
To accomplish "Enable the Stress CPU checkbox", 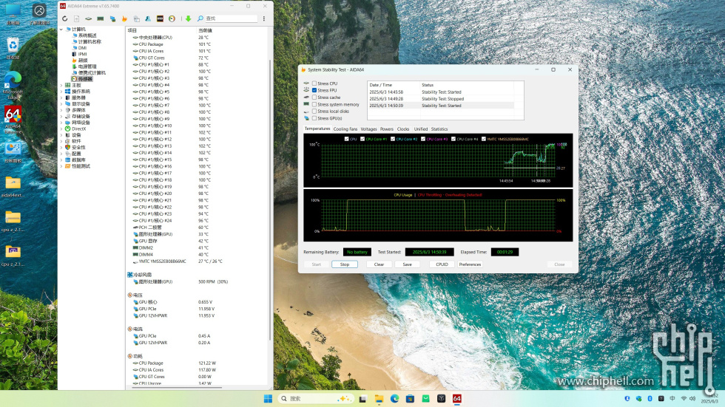I will click(x=314, y=83).
